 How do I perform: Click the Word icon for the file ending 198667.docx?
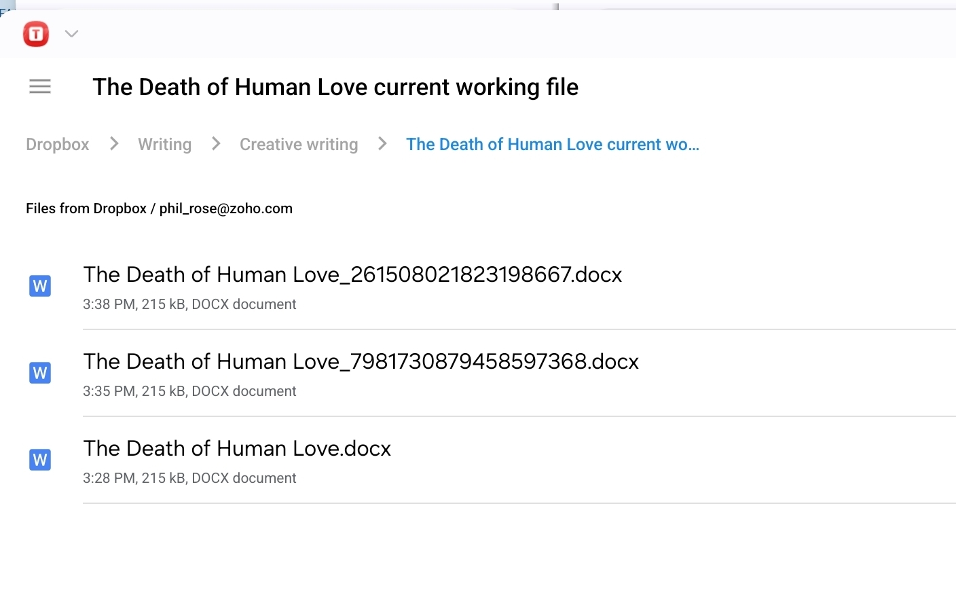40,286
